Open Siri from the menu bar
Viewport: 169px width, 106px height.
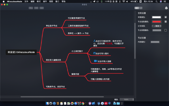point(161,1)
